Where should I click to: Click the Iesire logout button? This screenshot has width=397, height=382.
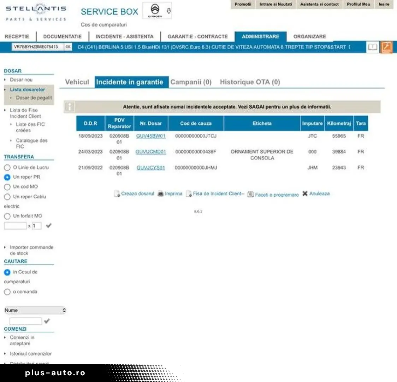pos(384,4)
